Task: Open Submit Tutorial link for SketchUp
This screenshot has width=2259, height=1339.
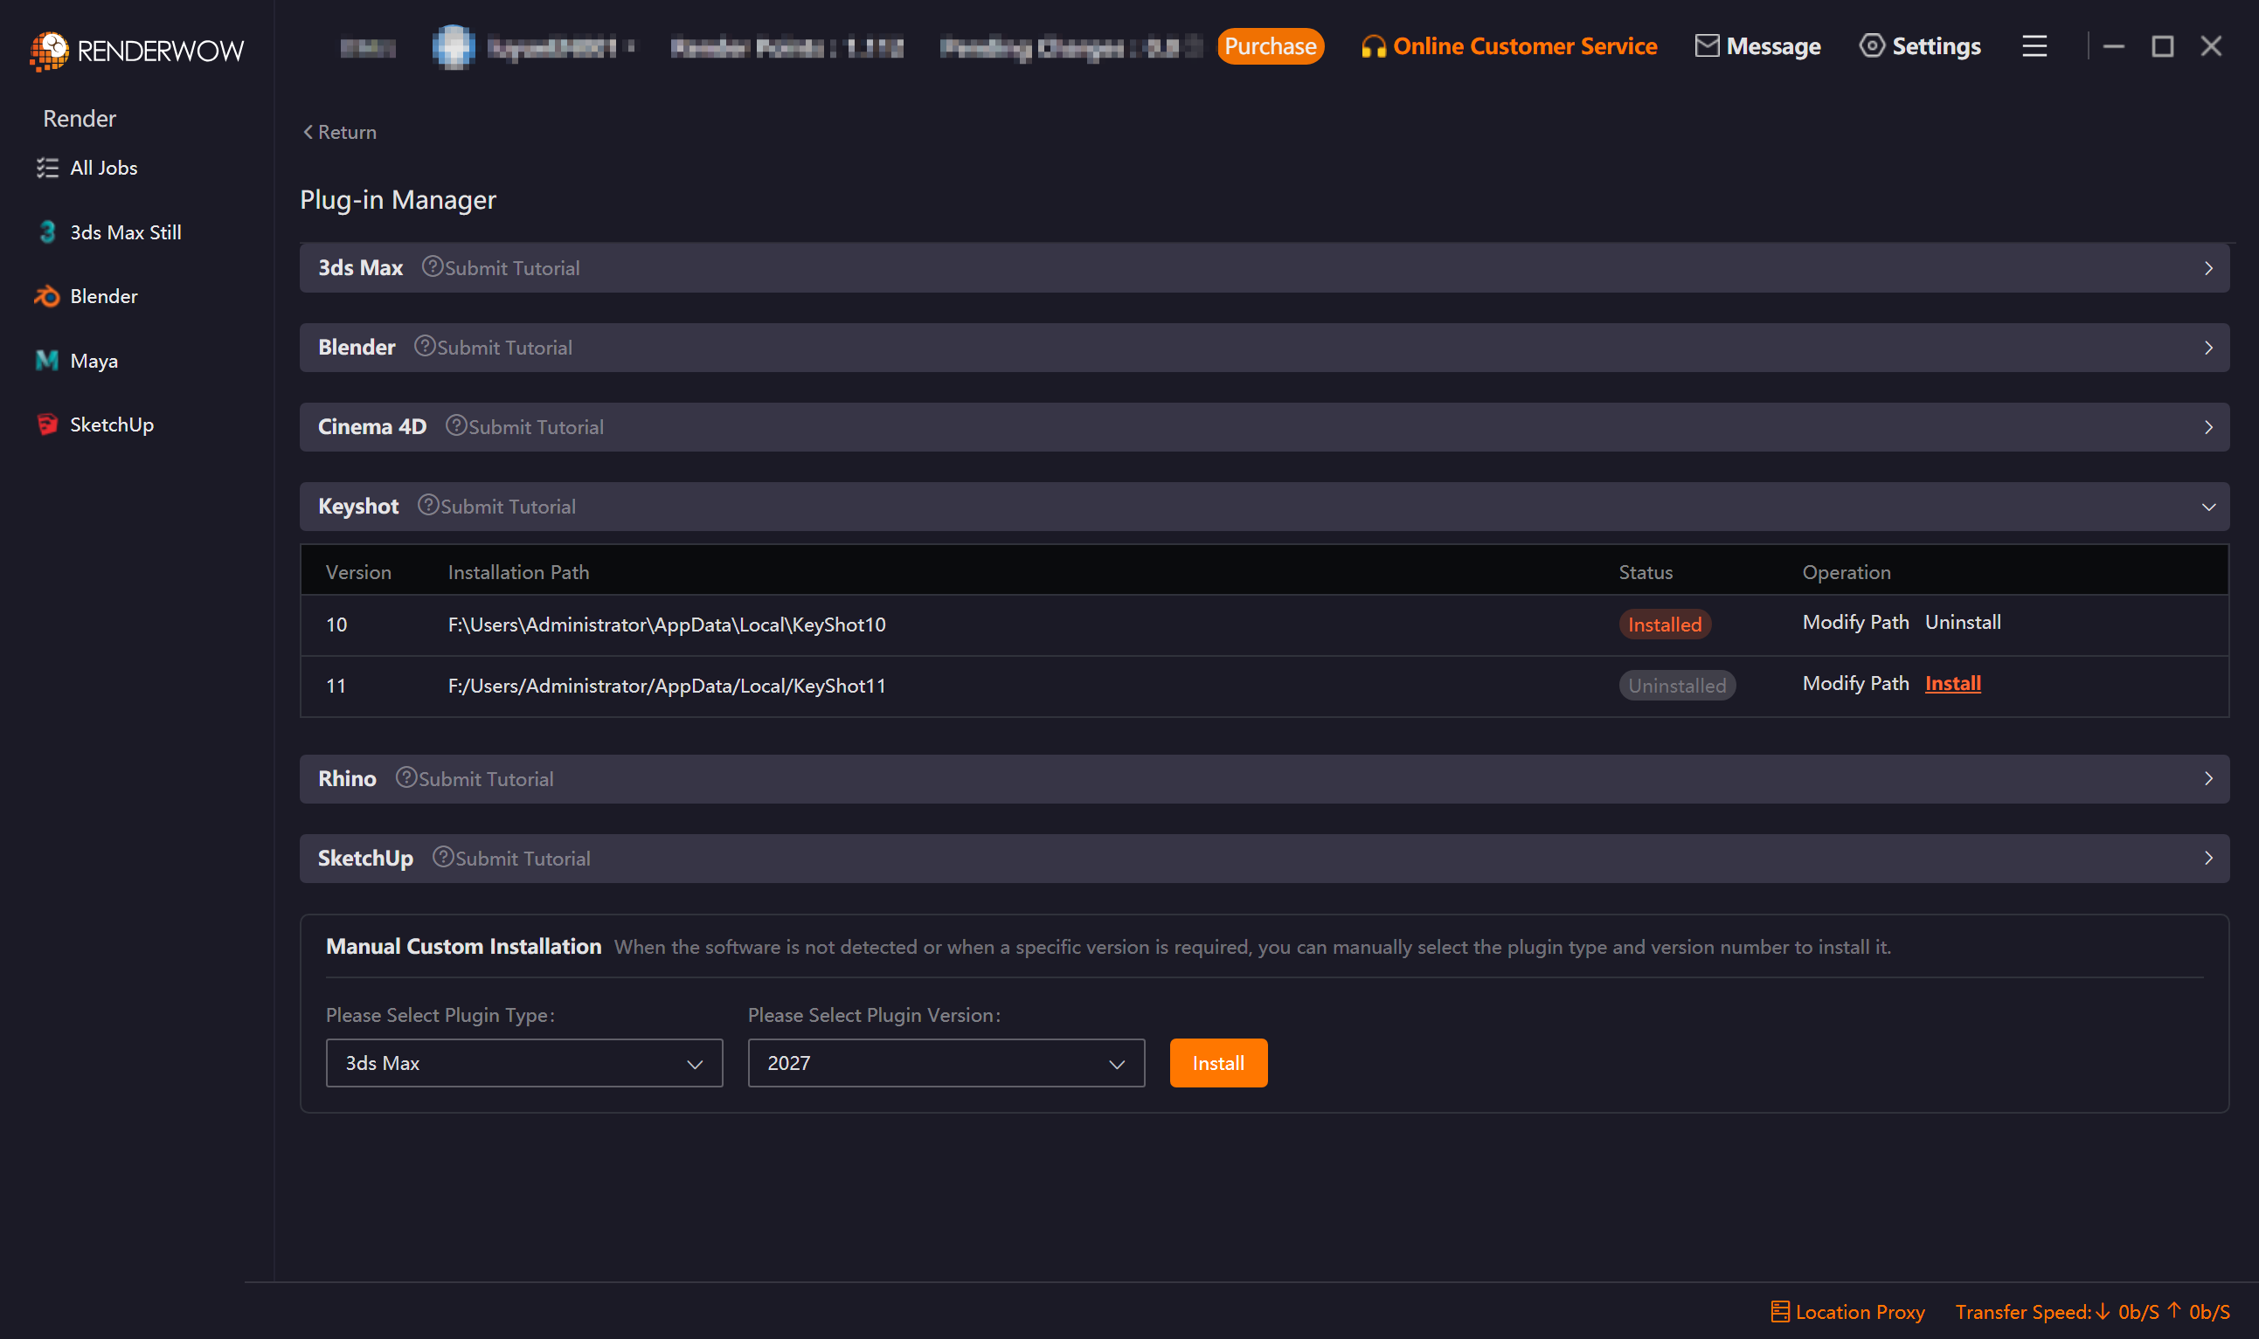Action: [523, 858]
